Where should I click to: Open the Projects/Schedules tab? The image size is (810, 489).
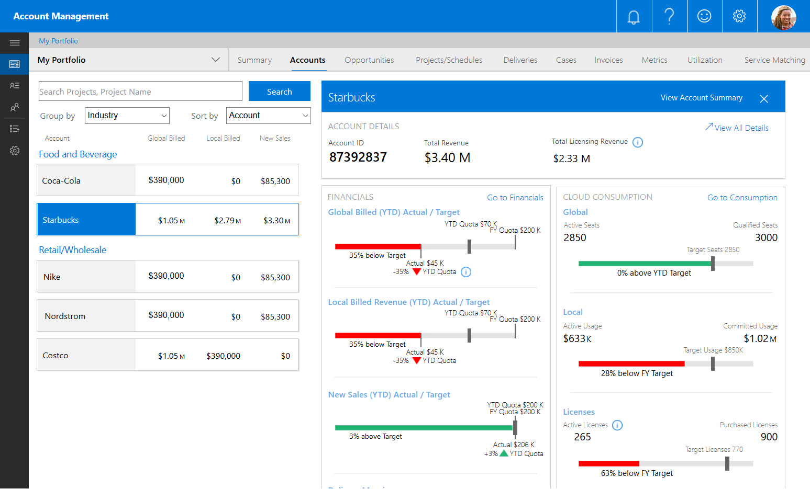(x=449, y=60)
